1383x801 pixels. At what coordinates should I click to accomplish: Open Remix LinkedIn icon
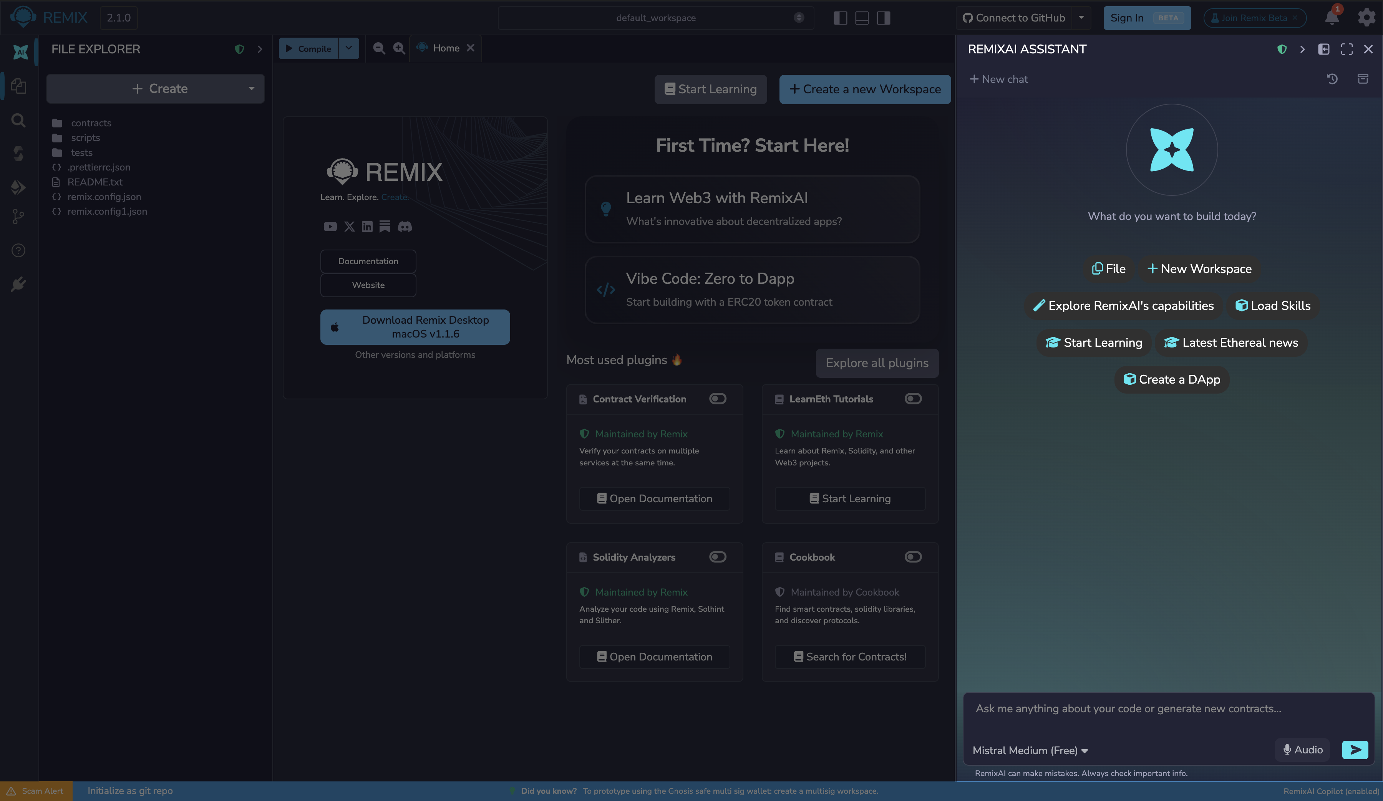click(367, 227)
